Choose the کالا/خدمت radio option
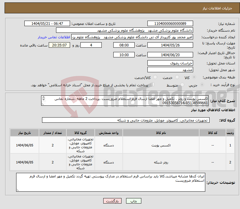The width and height of the screenshot is (240, 209). tap(155, 78)
